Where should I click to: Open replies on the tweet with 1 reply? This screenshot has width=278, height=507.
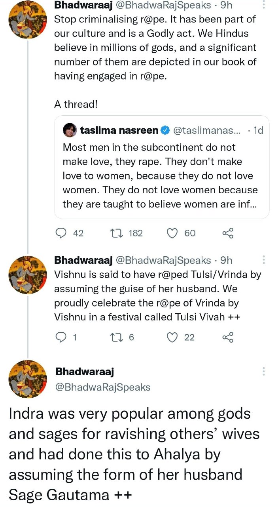61,337
